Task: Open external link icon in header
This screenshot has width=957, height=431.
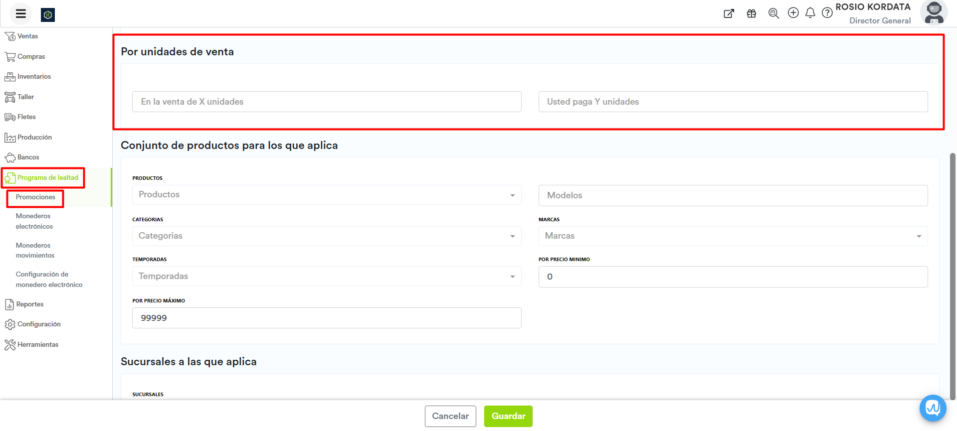Action: click(x=729, y=13)
